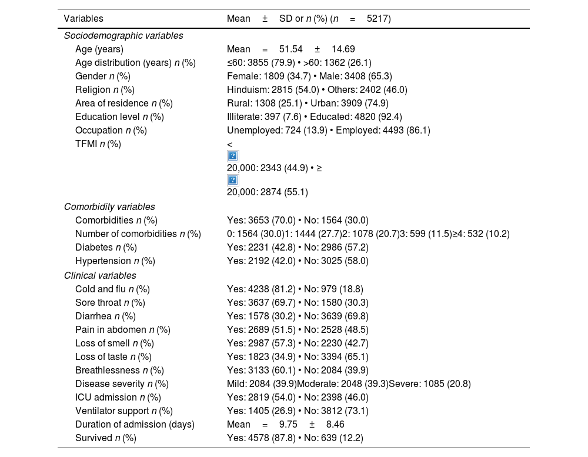This screenshot has height=457, width=588.
Task: Click the Occupation n (%) row label
Action: [111, 131]
